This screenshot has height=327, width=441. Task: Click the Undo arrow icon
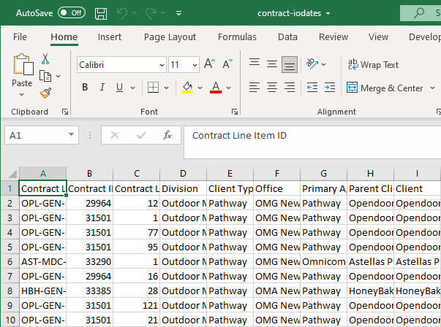point(122,13)
